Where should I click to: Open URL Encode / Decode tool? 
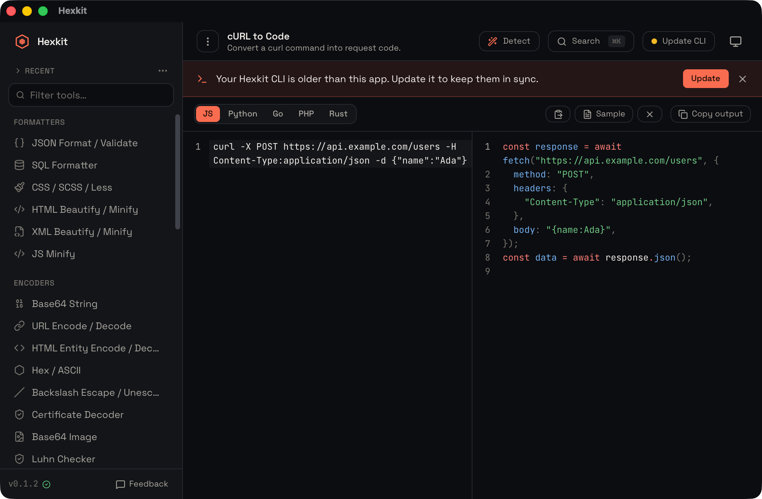point(91,326)
